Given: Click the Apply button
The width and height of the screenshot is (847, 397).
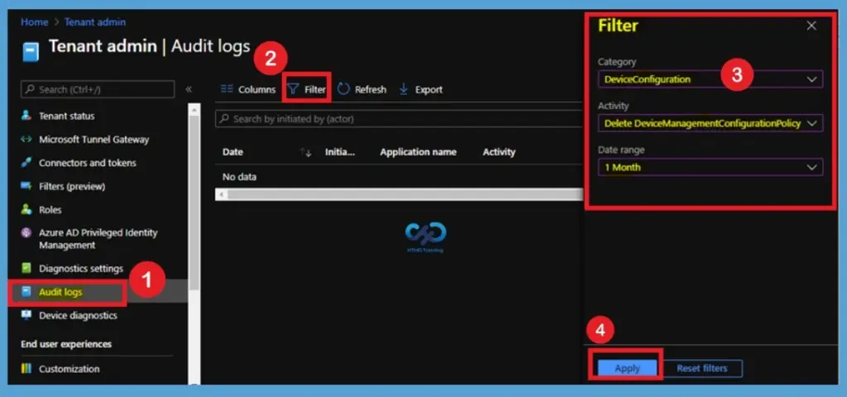Looking at the screenshot, I should tap(627, 368).
